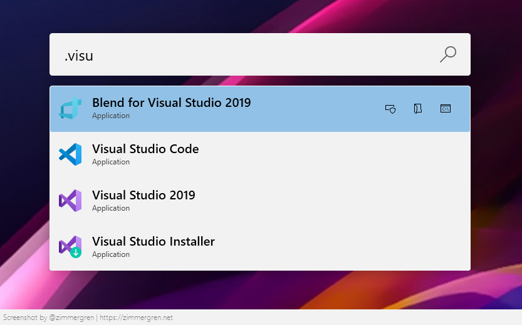Choose Visual Studio Installer result
This screenshot has width=522, height=325.
pyautogui.click(x=260, y=247)
